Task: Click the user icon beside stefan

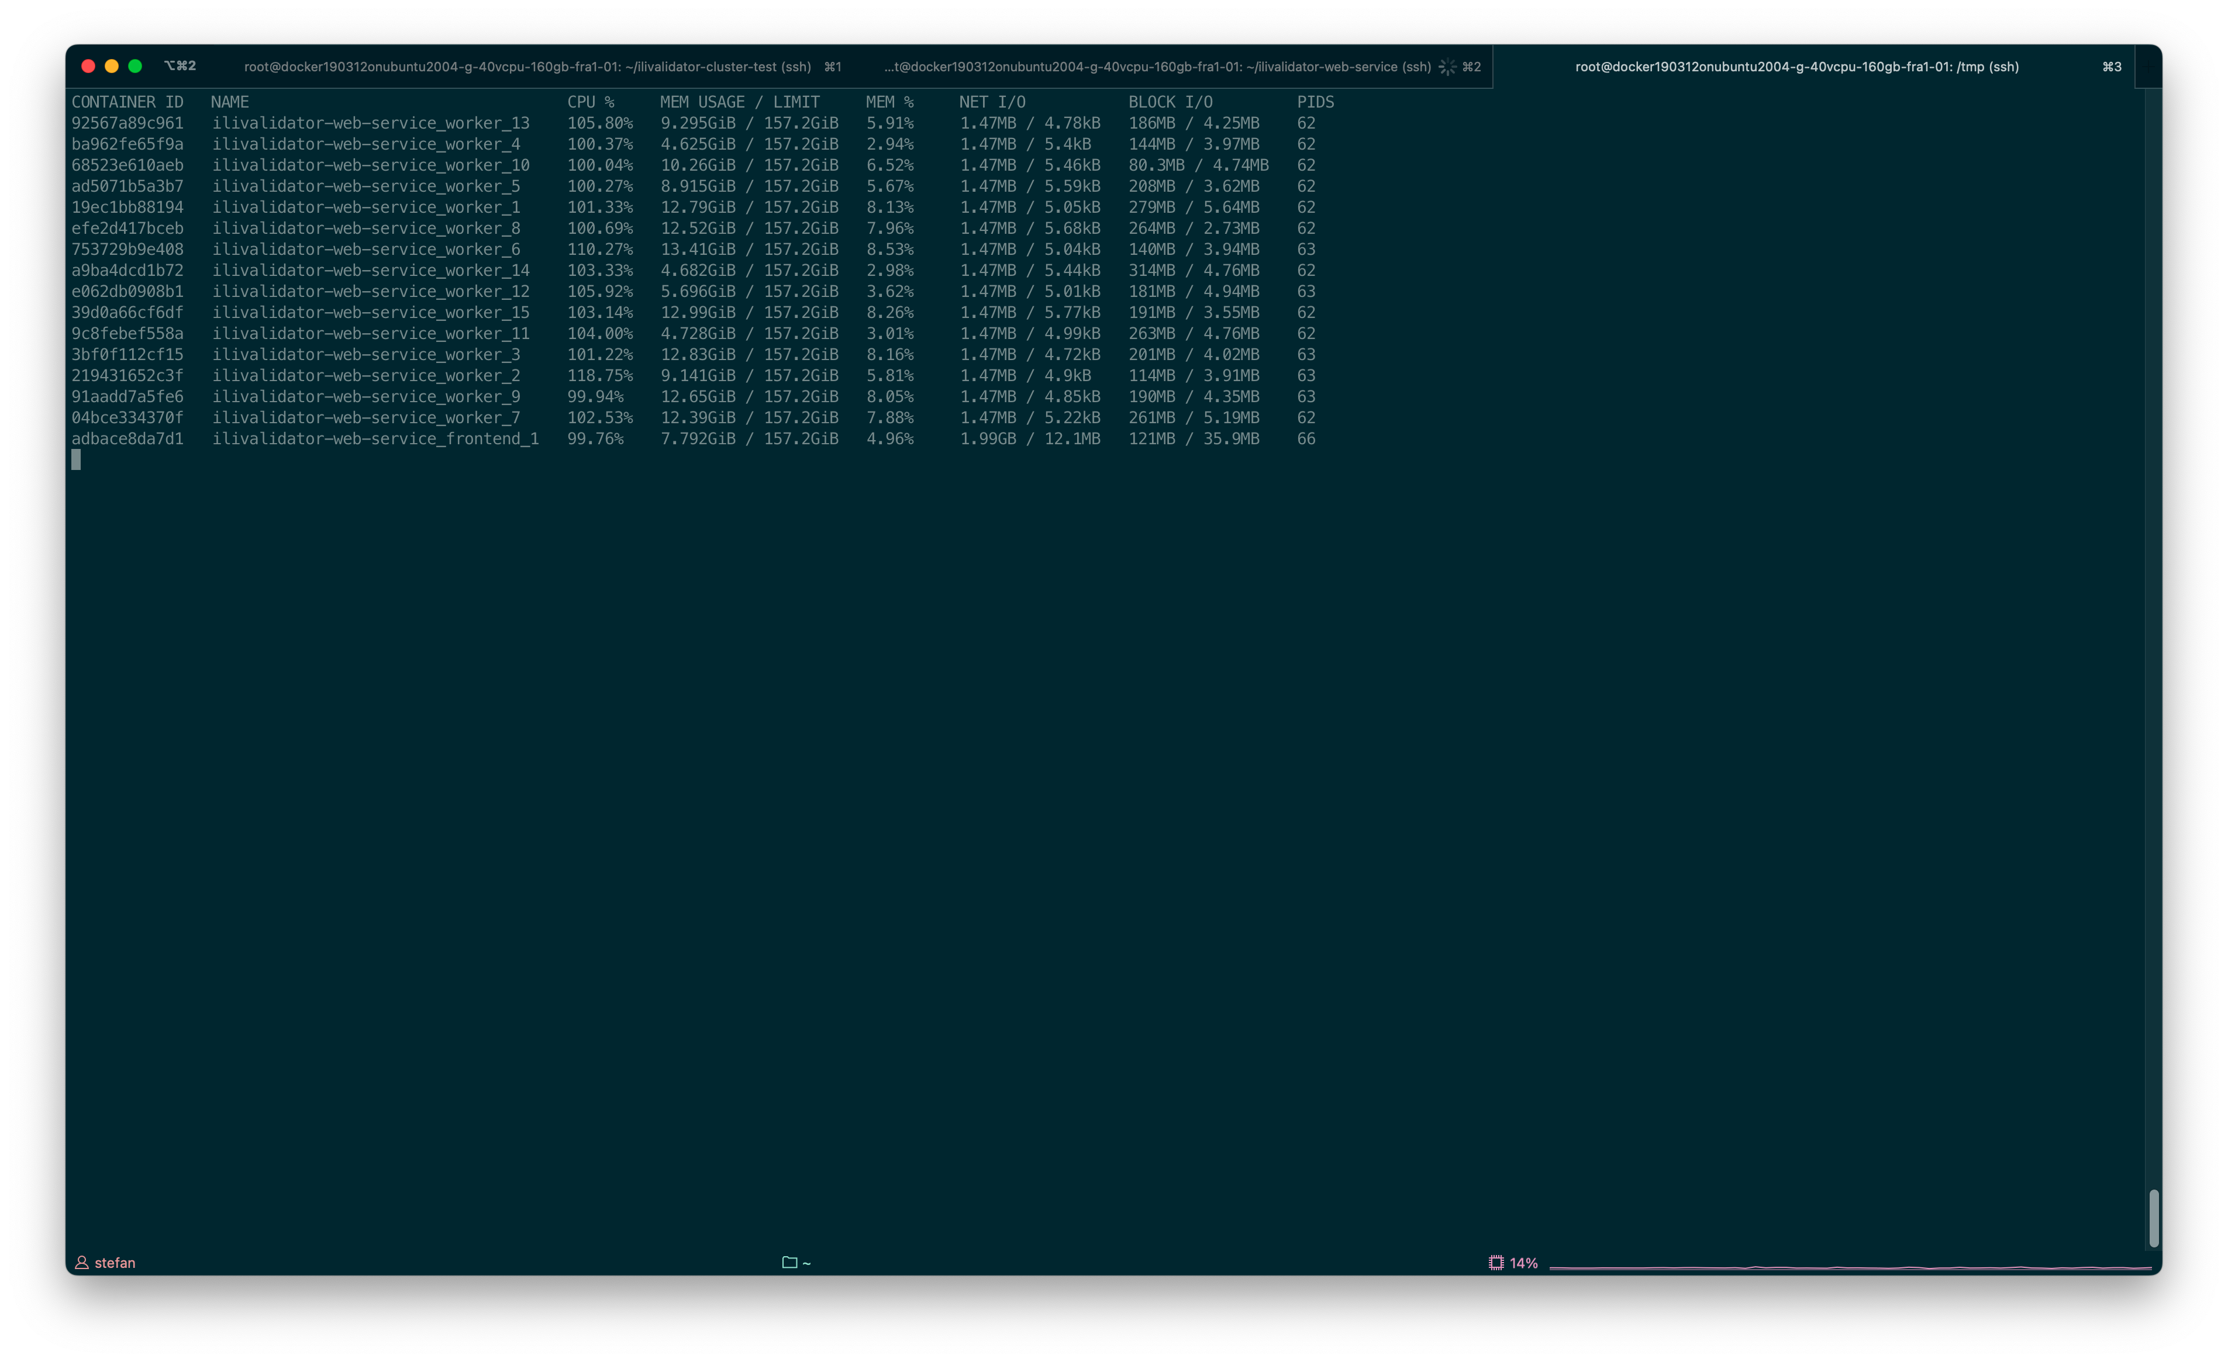Action: 81,1263
